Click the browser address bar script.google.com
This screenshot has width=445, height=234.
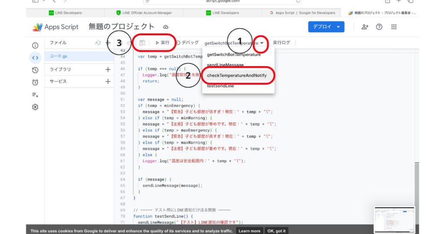[x=223, y=1]
